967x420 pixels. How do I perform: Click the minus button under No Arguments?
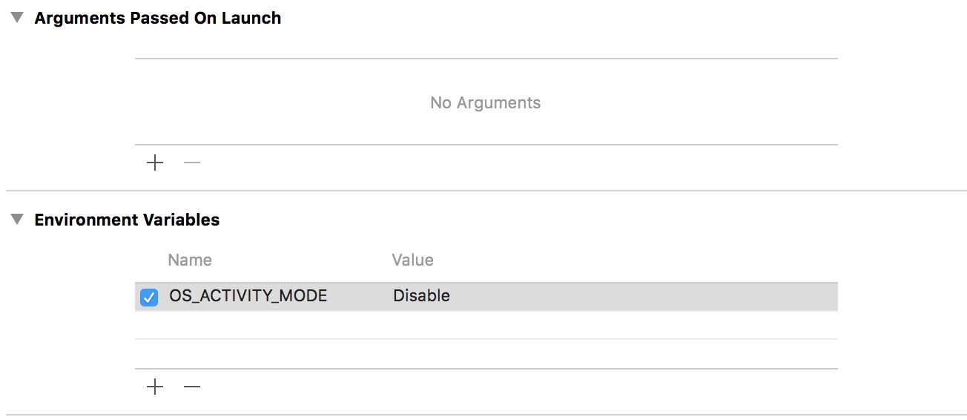click(192, 163)
